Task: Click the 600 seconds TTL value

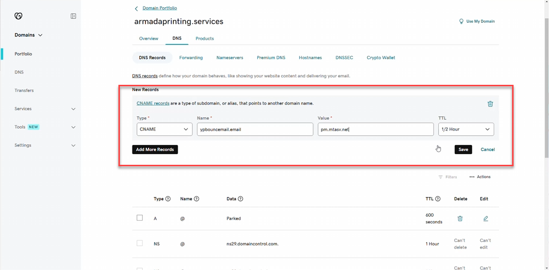Action: (x=434, y=218)
